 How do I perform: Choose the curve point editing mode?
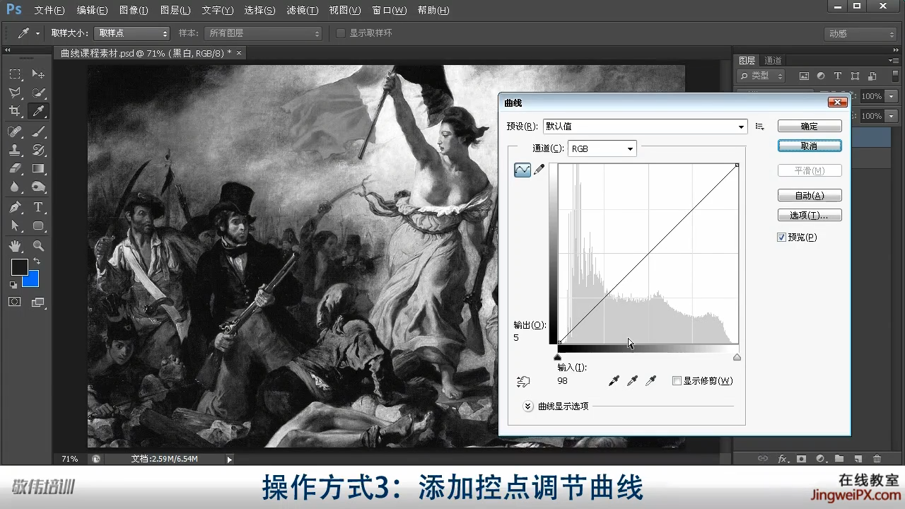pos(522,170)
